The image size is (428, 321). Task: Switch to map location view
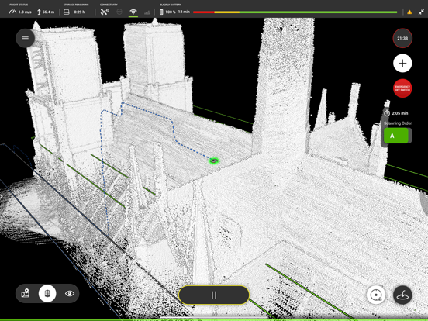[26, 293]
